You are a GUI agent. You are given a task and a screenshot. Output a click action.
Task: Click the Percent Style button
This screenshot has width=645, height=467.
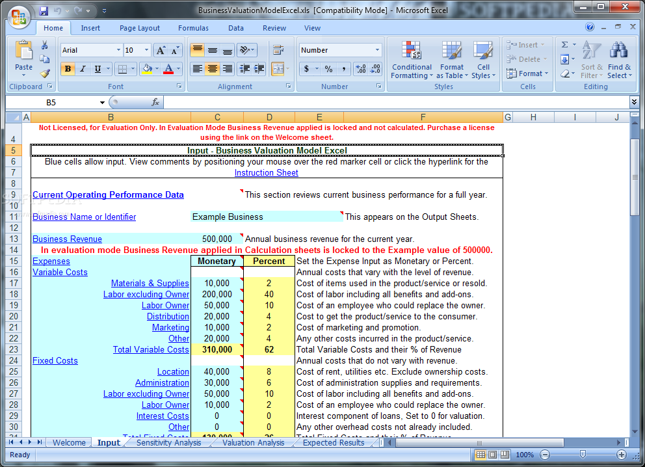coord(328,69)
